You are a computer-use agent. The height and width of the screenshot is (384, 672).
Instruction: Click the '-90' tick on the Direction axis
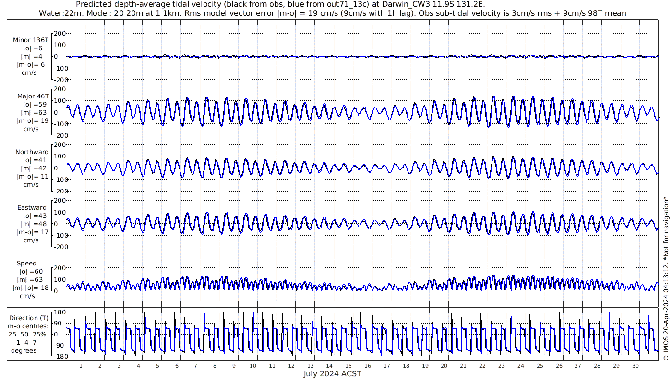59,346
